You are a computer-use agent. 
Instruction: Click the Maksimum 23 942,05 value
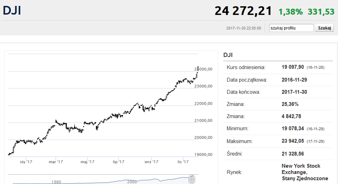pyautogui.click(x=293, y=141)
